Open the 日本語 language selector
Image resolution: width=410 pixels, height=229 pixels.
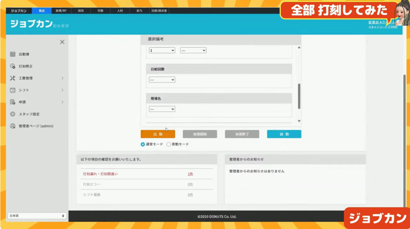coord(37,216)
